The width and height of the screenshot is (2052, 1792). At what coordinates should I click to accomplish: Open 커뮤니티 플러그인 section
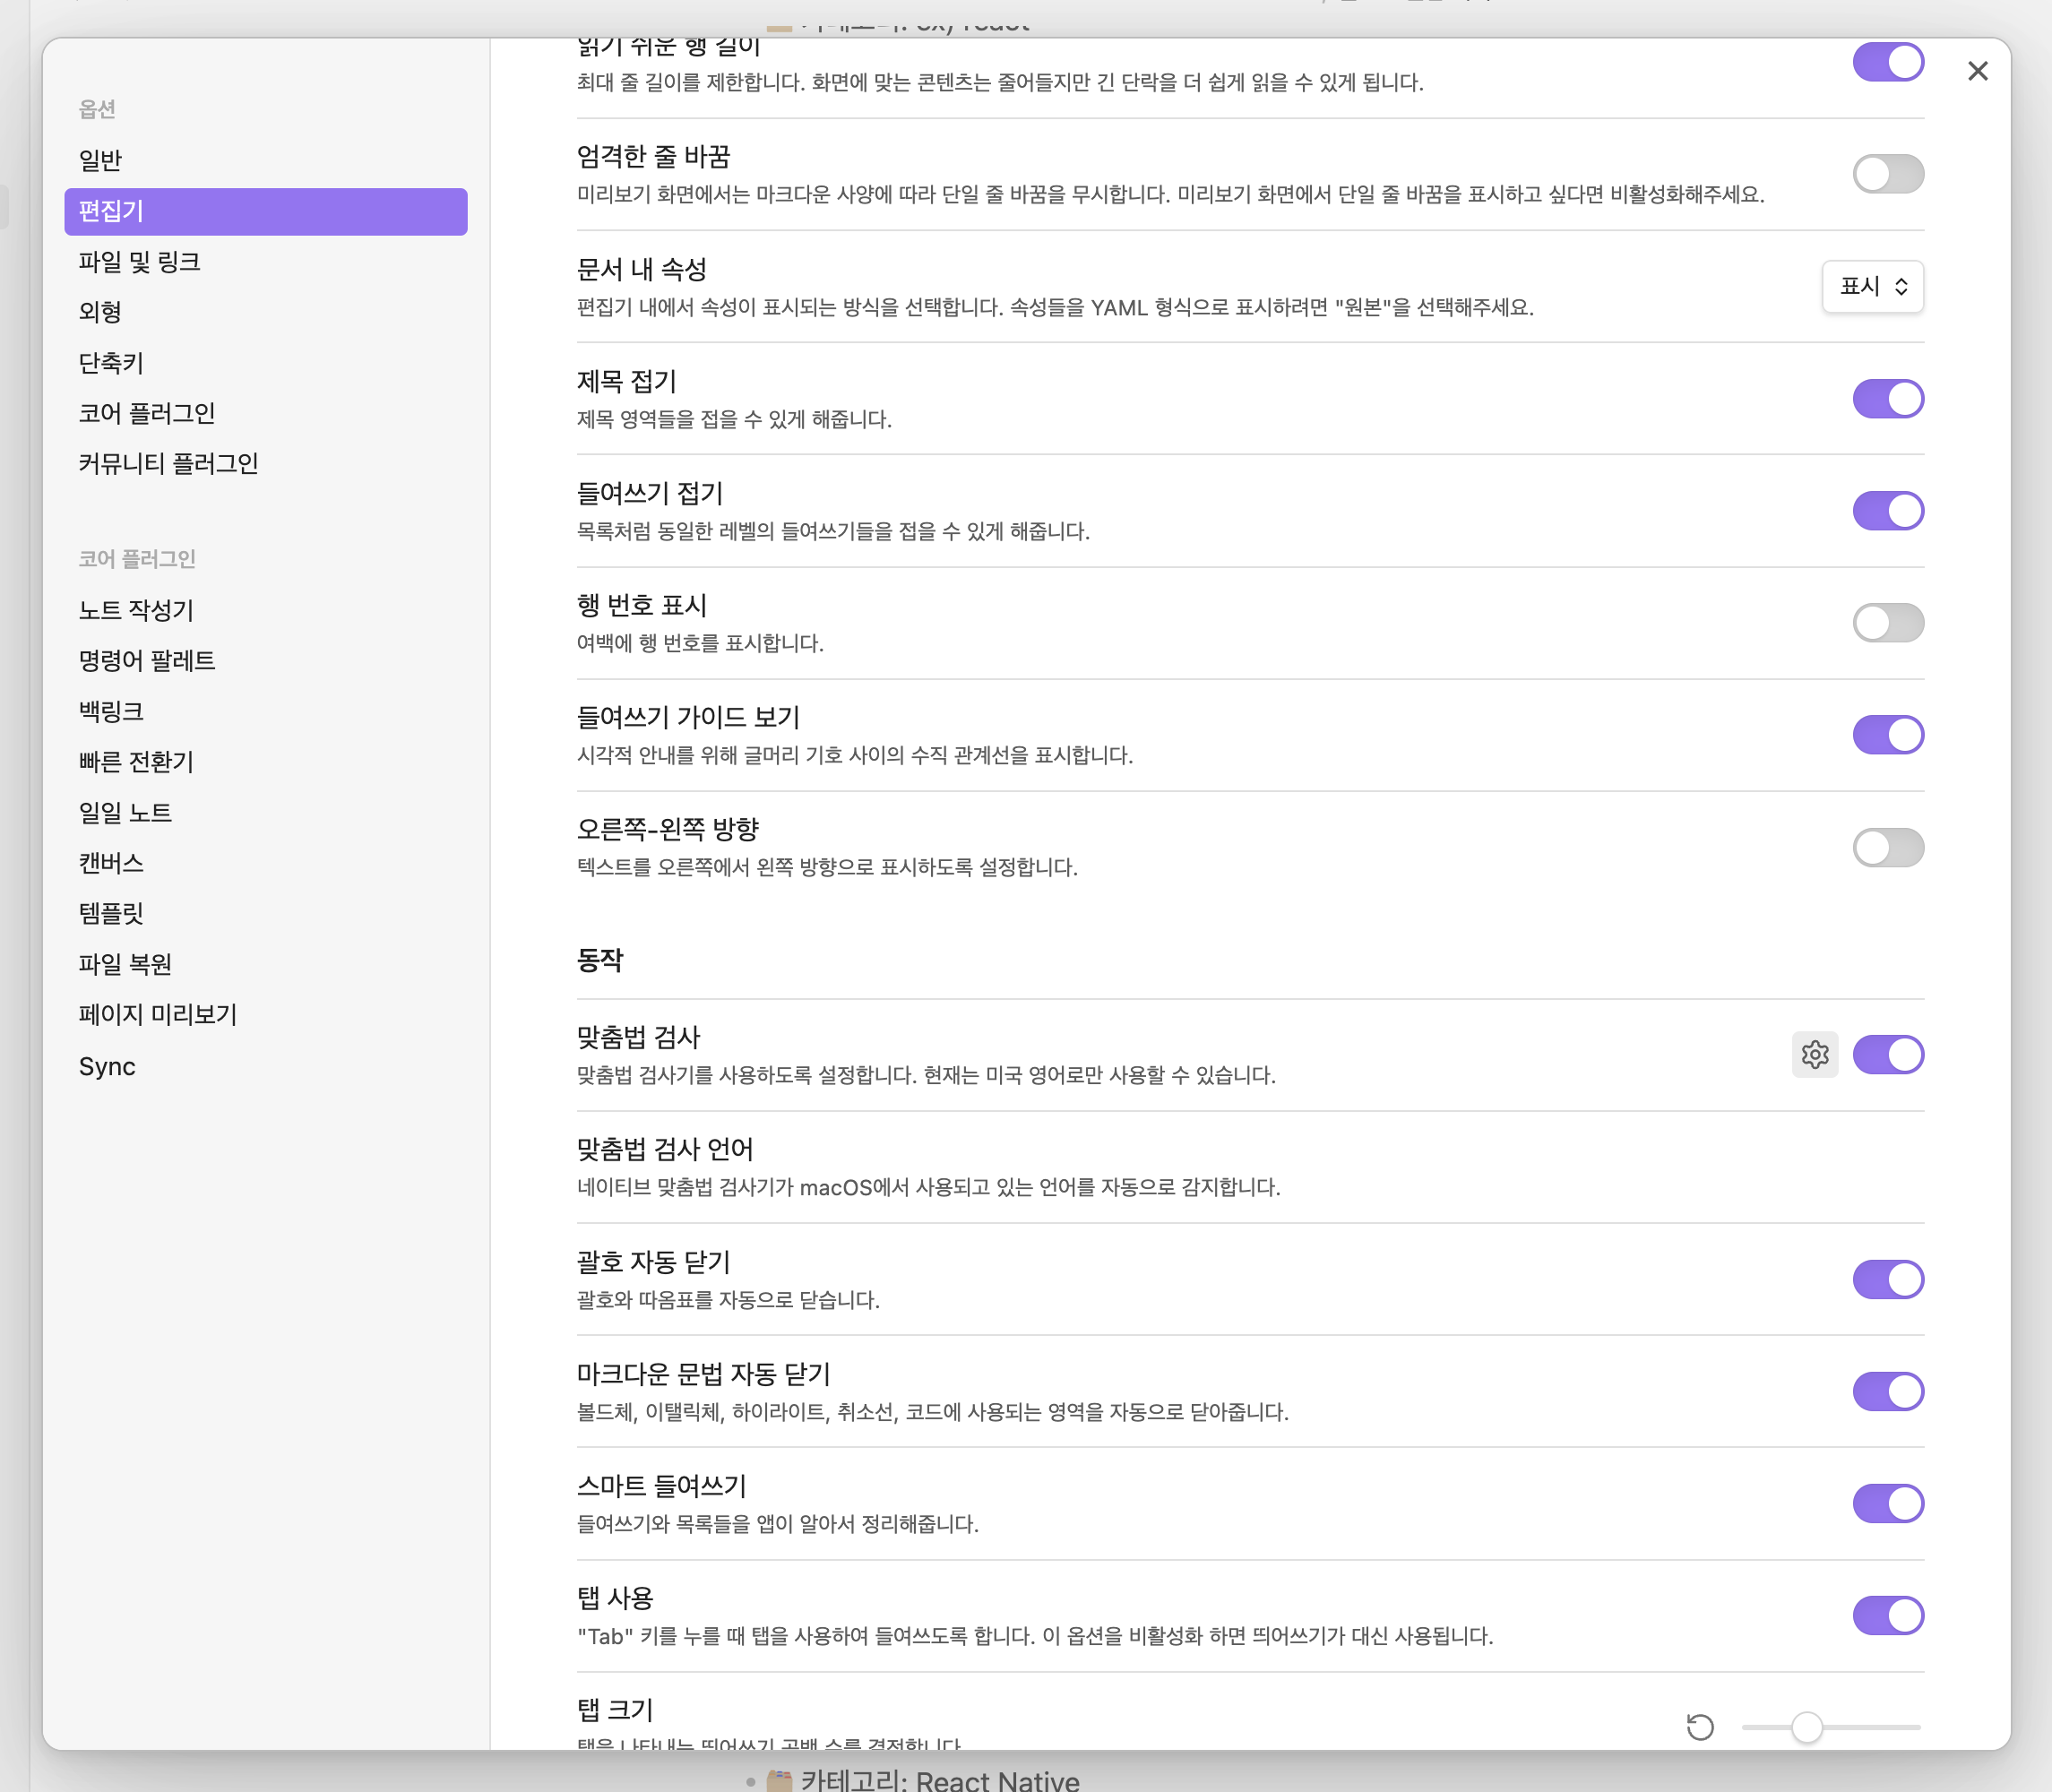168,463
